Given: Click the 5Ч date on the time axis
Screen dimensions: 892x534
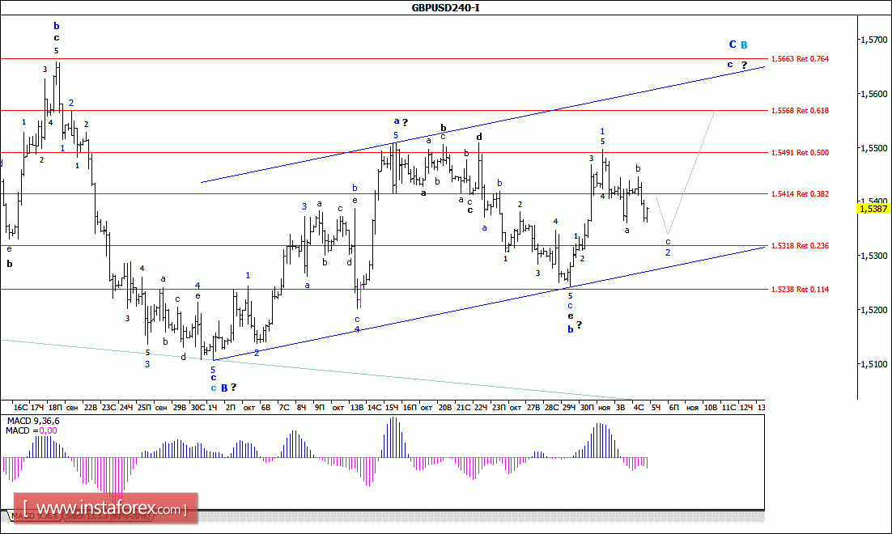Looking at the screenshot, I should (x=656, y=408).
